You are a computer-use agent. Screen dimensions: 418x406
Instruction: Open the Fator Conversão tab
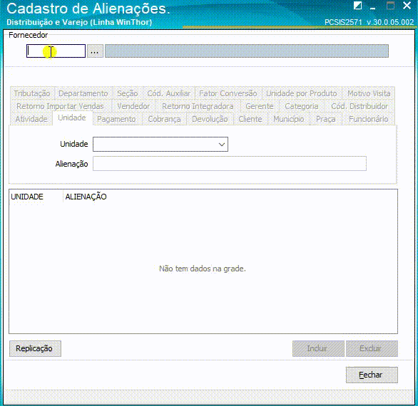(x=228, y=93)
